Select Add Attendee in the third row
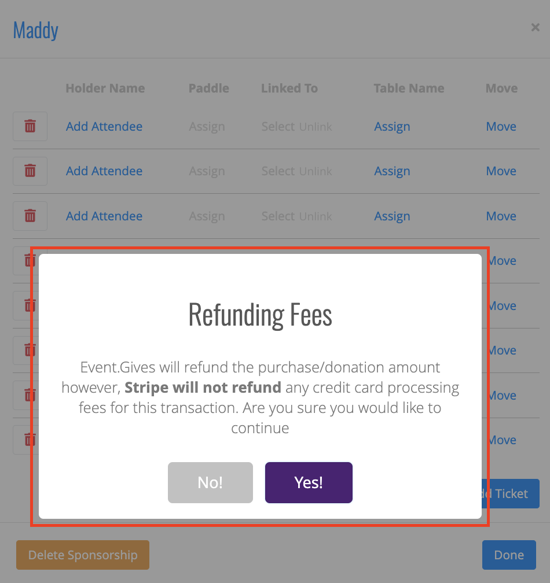The height and width of the screenshot is (583, 550). 104,216
